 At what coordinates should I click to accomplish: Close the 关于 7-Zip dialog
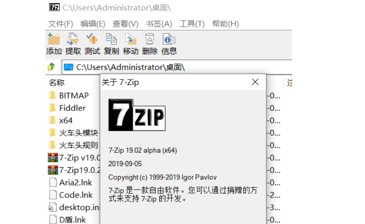coord(255,82)
